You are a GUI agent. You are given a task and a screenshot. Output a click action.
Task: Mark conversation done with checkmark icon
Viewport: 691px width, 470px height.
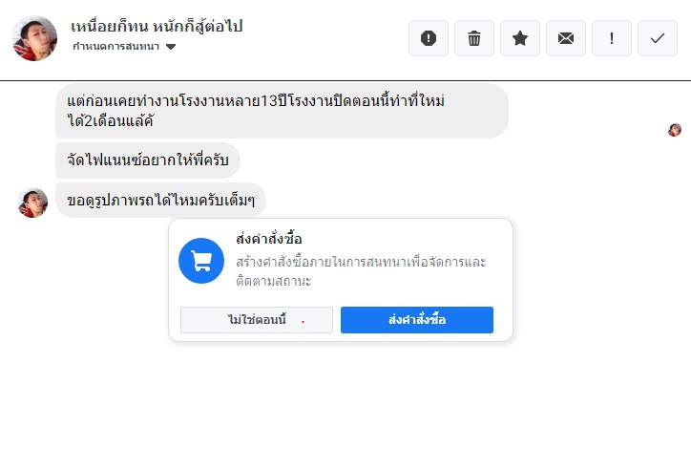coord(658,38)
